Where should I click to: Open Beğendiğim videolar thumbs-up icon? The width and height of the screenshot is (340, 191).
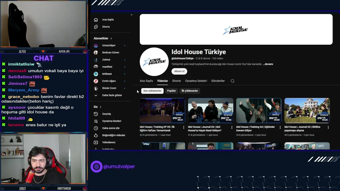96,135
